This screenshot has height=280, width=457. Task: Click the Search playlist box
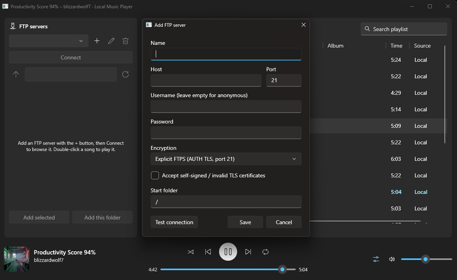[x=404, y=29]
